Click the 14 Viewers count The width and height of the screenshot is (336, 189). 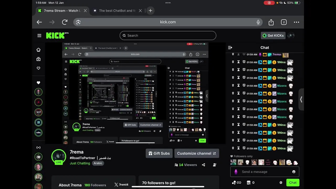click(x=186, y=165)
